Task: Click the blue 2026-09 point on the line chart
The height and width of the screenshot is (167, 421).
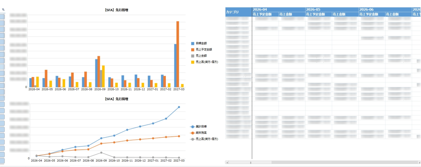Action: (x=101, y=138)
